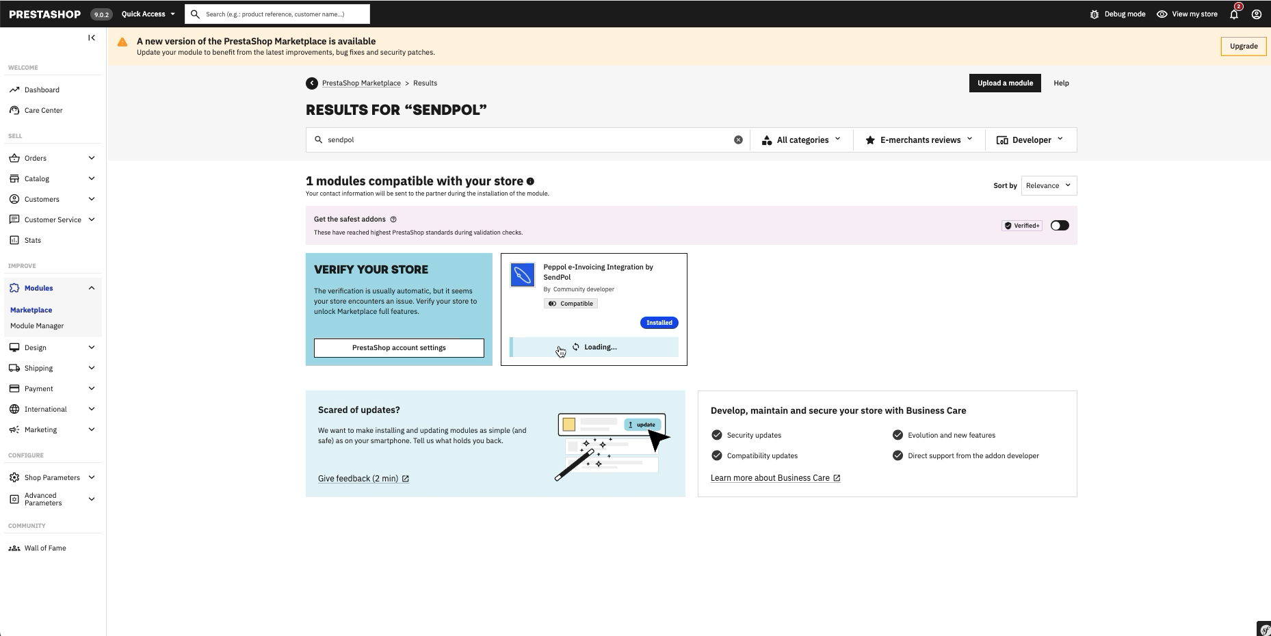Clear the sendpol search text
This screenshot has height=636, width=1271.
pos(738,140)
